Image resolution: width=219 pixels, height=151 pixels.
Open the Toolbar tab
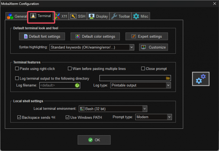click(120, 16)
